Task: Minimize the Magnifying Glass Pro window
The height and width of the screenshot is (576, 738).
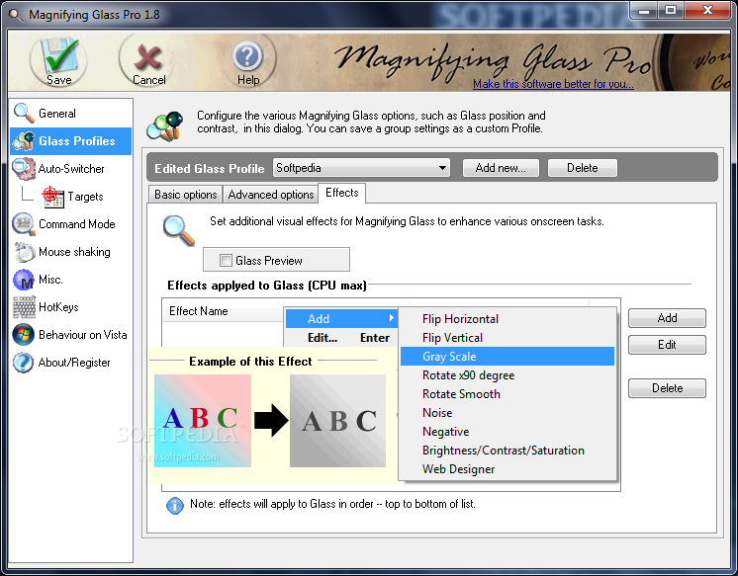Action: (644, 10)
